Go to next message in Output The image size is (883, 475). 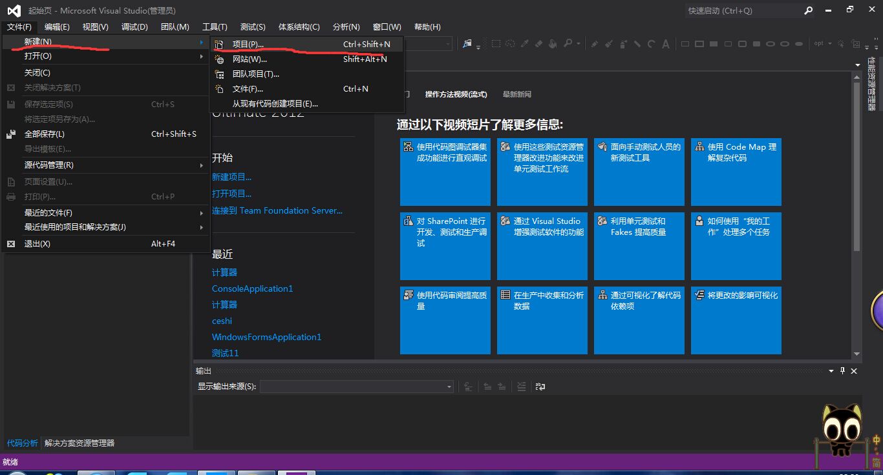(x=502, y=387)
